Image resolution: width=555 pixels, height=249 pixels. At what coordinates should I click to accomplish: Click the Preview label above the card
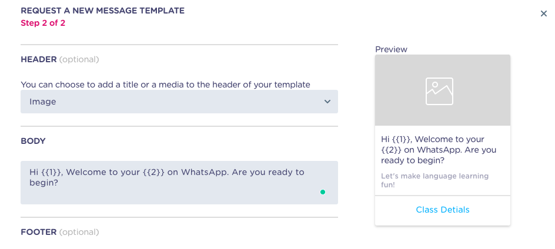[391, 49]
